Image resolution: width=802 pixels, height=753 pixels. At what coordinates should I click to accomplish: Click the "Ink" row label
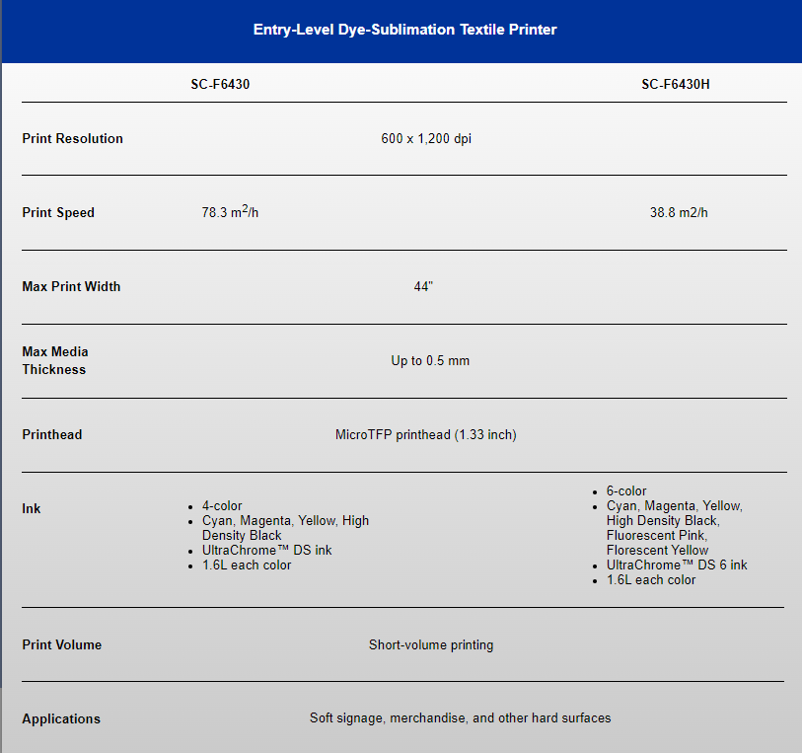click(32, 508)
